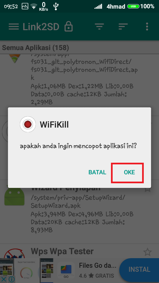Tap the Files Go app icon in ad
The width and height of the screenshot is (159, 283).
(66, 270)
